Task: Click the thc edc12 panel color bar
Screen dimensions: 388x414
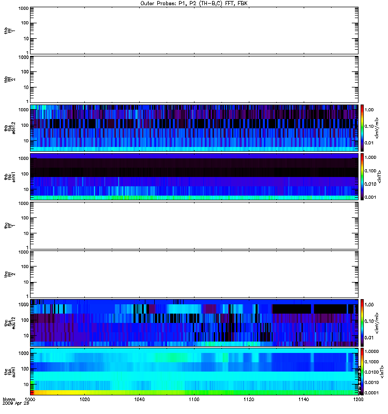Action: coord(362,323)
